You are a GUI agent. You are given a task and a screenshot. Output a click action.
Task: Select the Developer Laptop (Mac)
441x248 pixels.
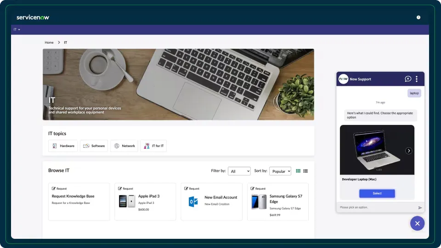[x=377, y=193]
